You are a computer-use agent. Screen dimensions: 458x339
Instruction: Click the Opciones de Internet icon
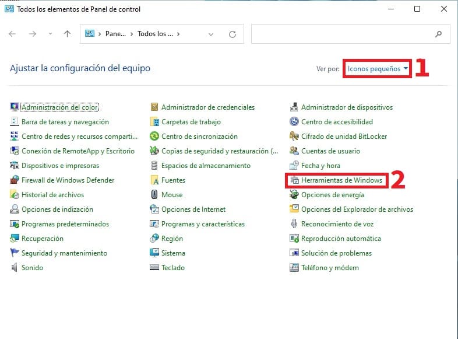pos(154,209)
